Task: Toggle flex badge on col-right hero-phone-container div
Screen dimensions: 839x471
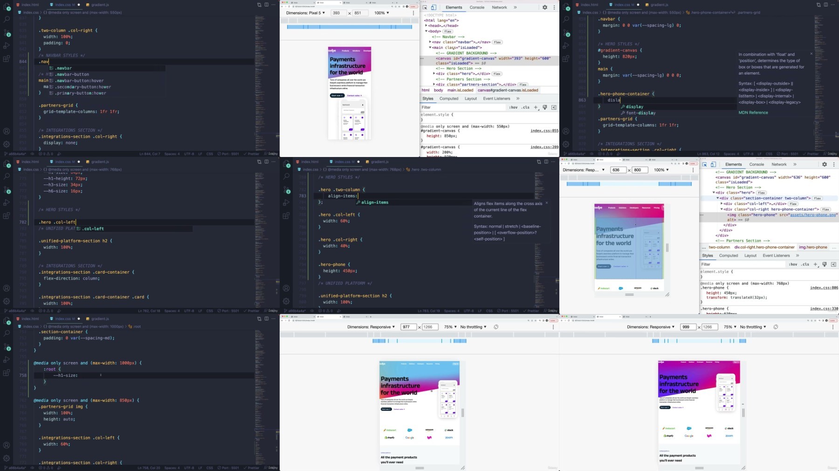Action: tap(825, 210)
